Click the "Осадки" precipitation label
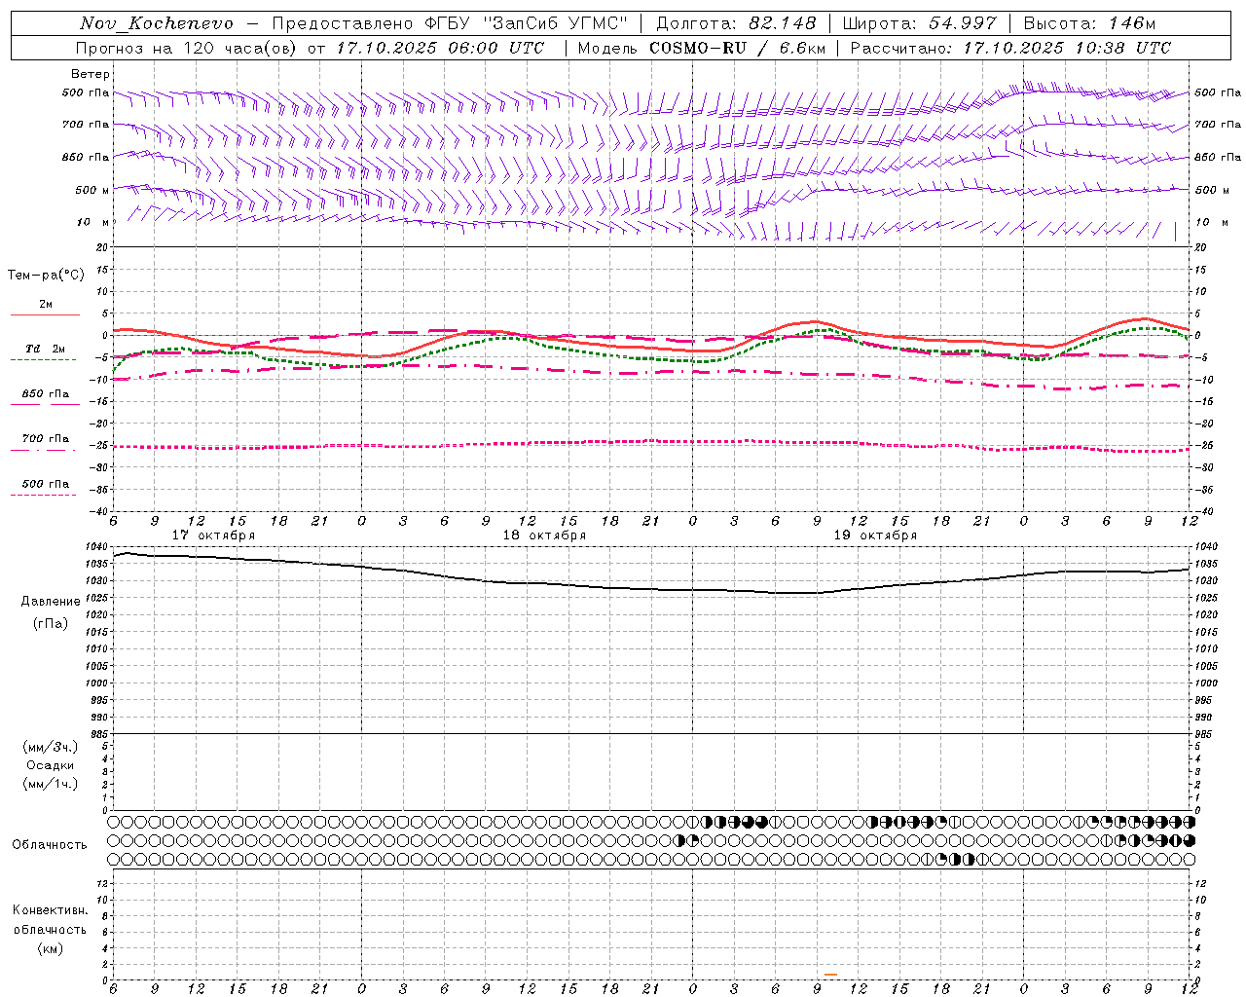 (51, 765)
